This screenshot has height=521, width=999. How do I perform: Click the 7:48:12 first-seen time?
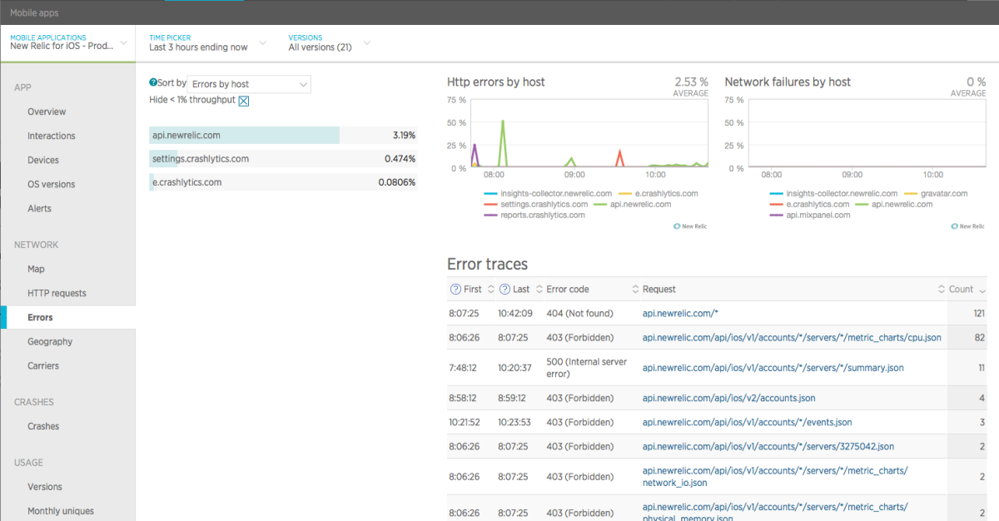point(465,367)
